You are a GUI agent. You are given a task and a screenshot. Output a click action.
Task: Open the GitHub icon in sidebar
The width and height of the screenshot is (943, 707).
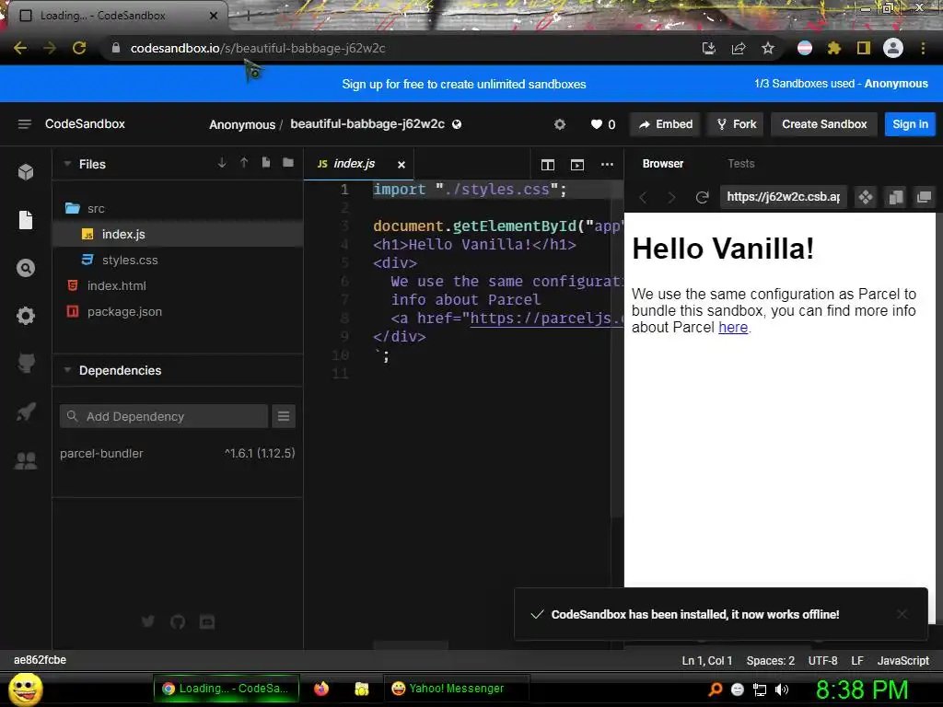26,363
